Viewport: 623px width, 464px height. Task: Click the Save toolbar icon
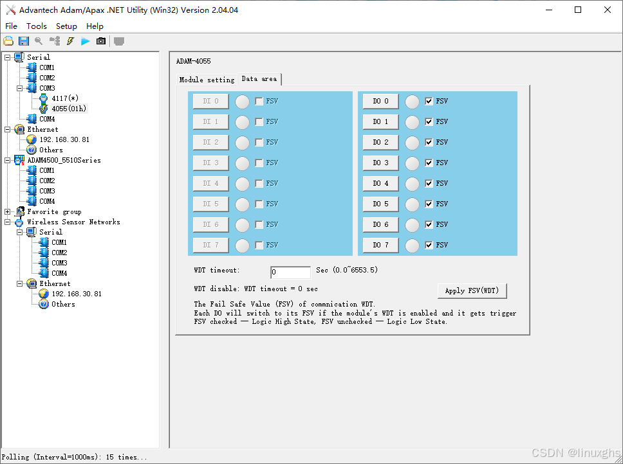click(24, 41)
